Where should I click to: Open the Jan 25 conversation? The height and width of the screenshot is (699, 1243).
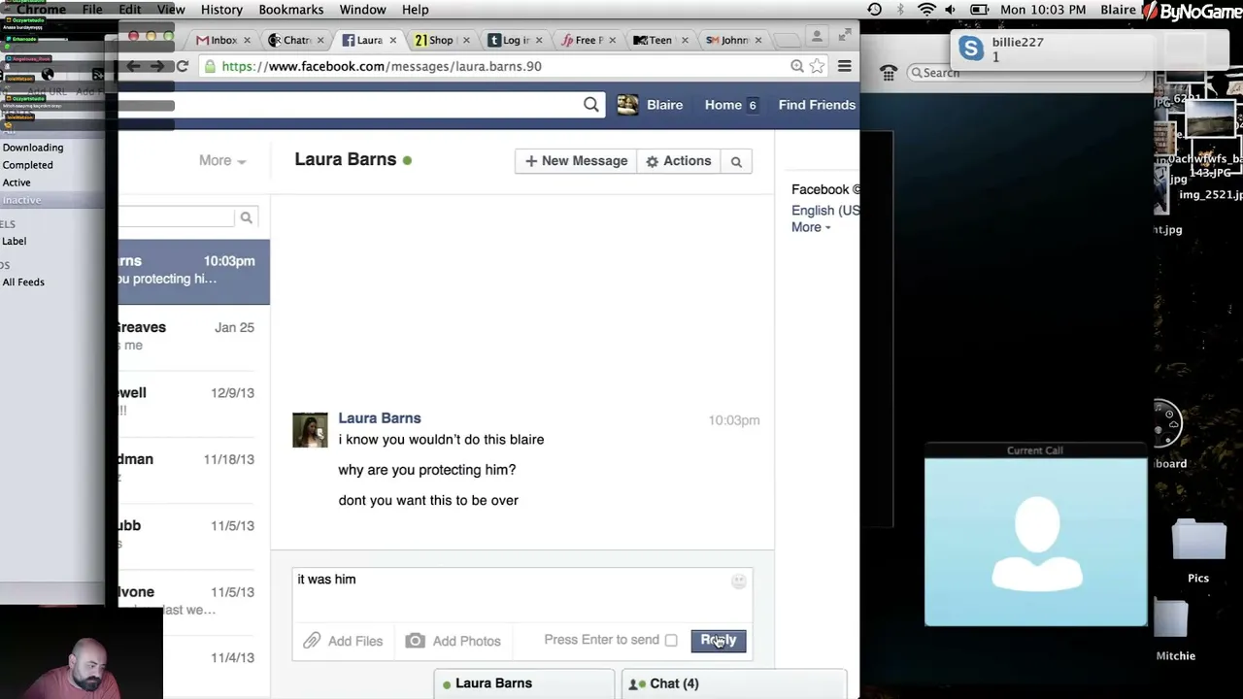coord(194,337)
